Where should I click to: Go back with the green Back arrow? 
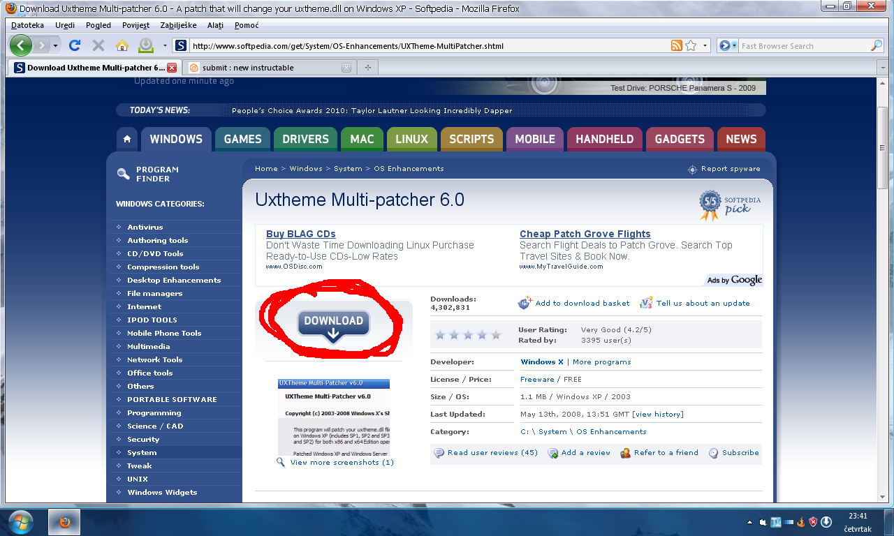(21, 45)
